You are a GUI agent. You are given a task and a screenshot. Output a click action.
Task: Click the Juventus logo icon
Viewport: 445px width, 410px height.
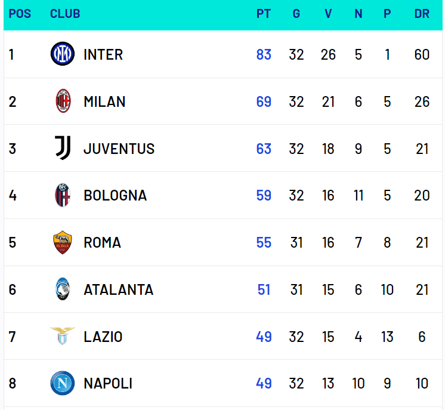click(63, 148)
